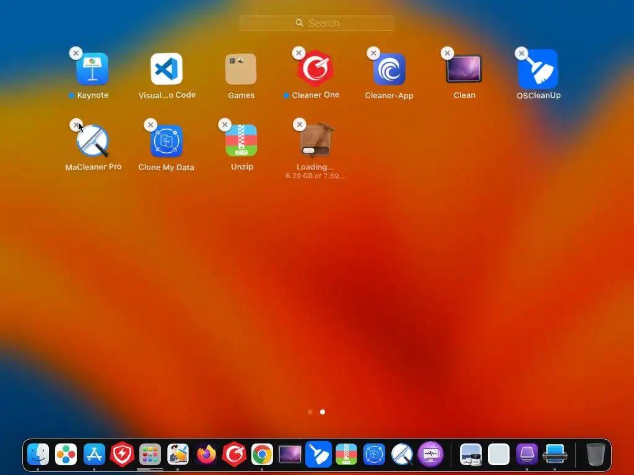Launch Google Chrome from the Dock
This screenshot has width=634, height=475.
pyautogui.click(x=262, y=455)
